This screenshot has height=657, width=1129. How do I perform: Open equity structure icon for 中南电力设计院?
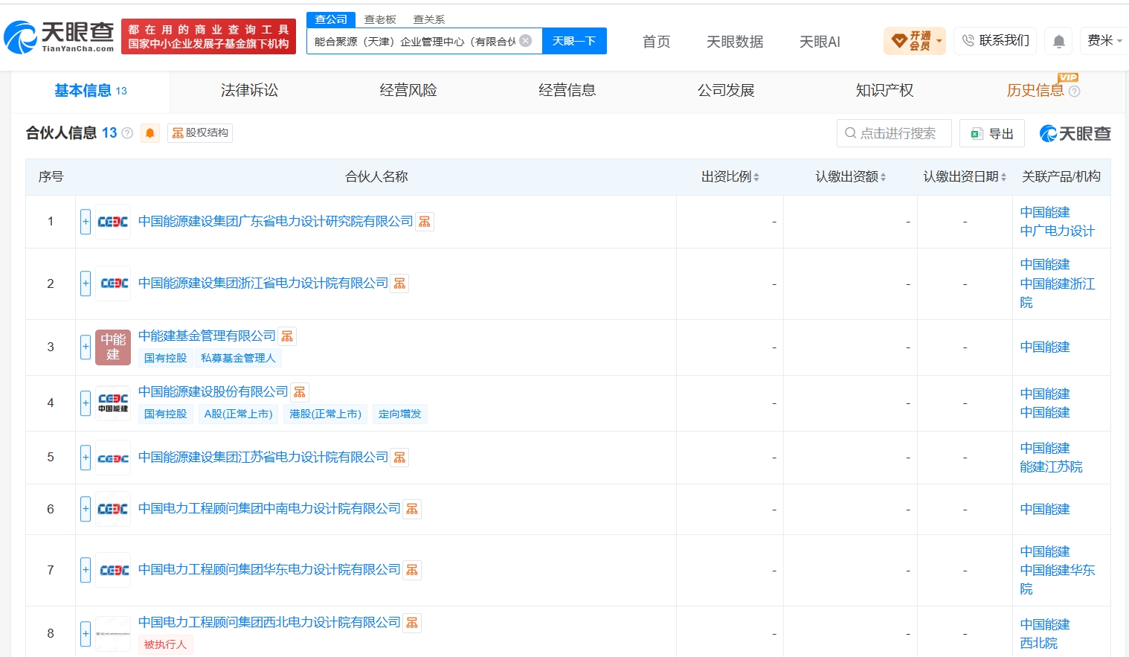412,509
